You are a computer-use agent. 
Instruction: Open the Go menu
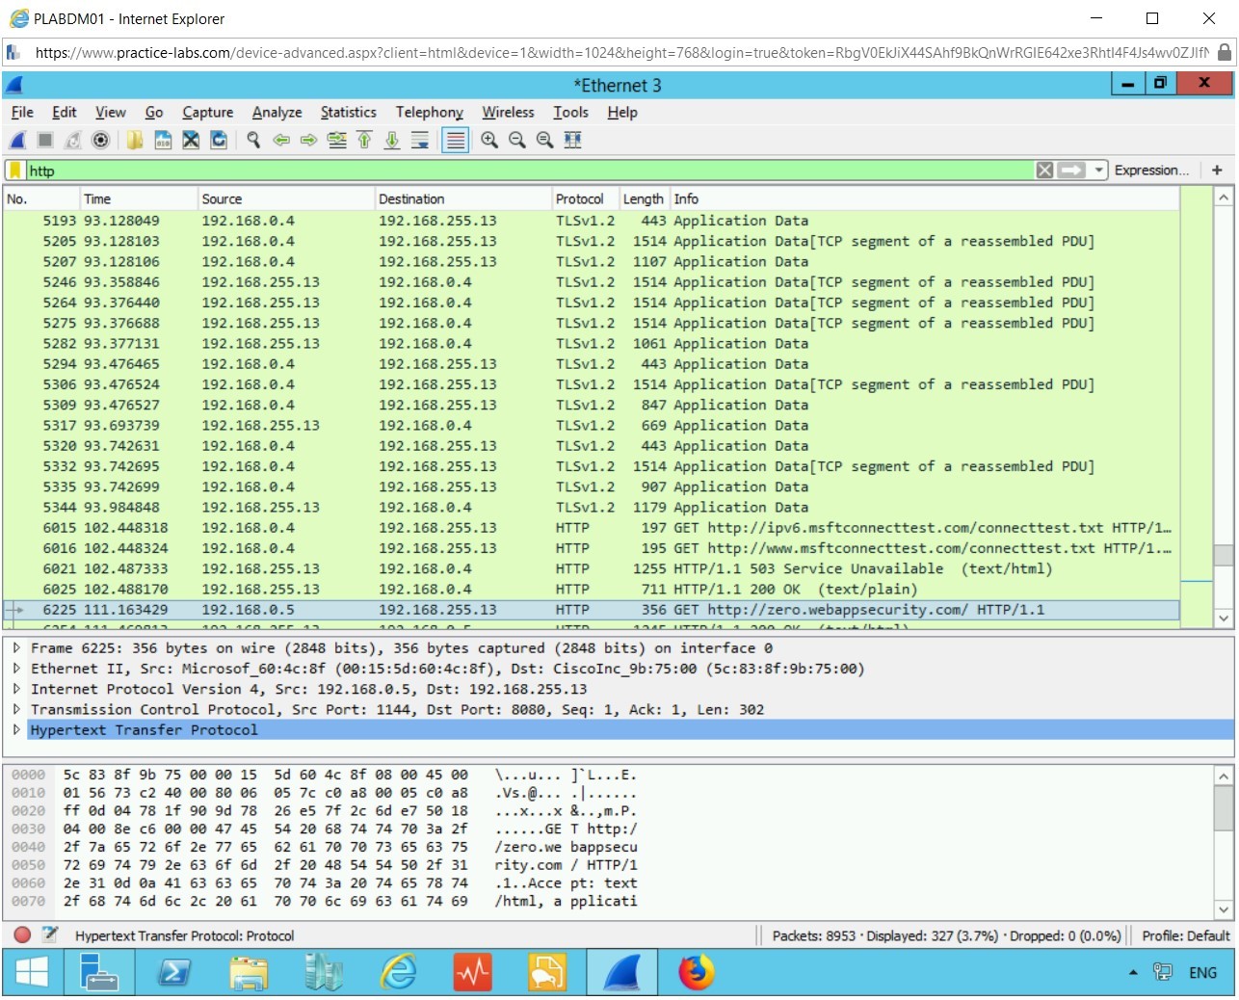point(154,113)
